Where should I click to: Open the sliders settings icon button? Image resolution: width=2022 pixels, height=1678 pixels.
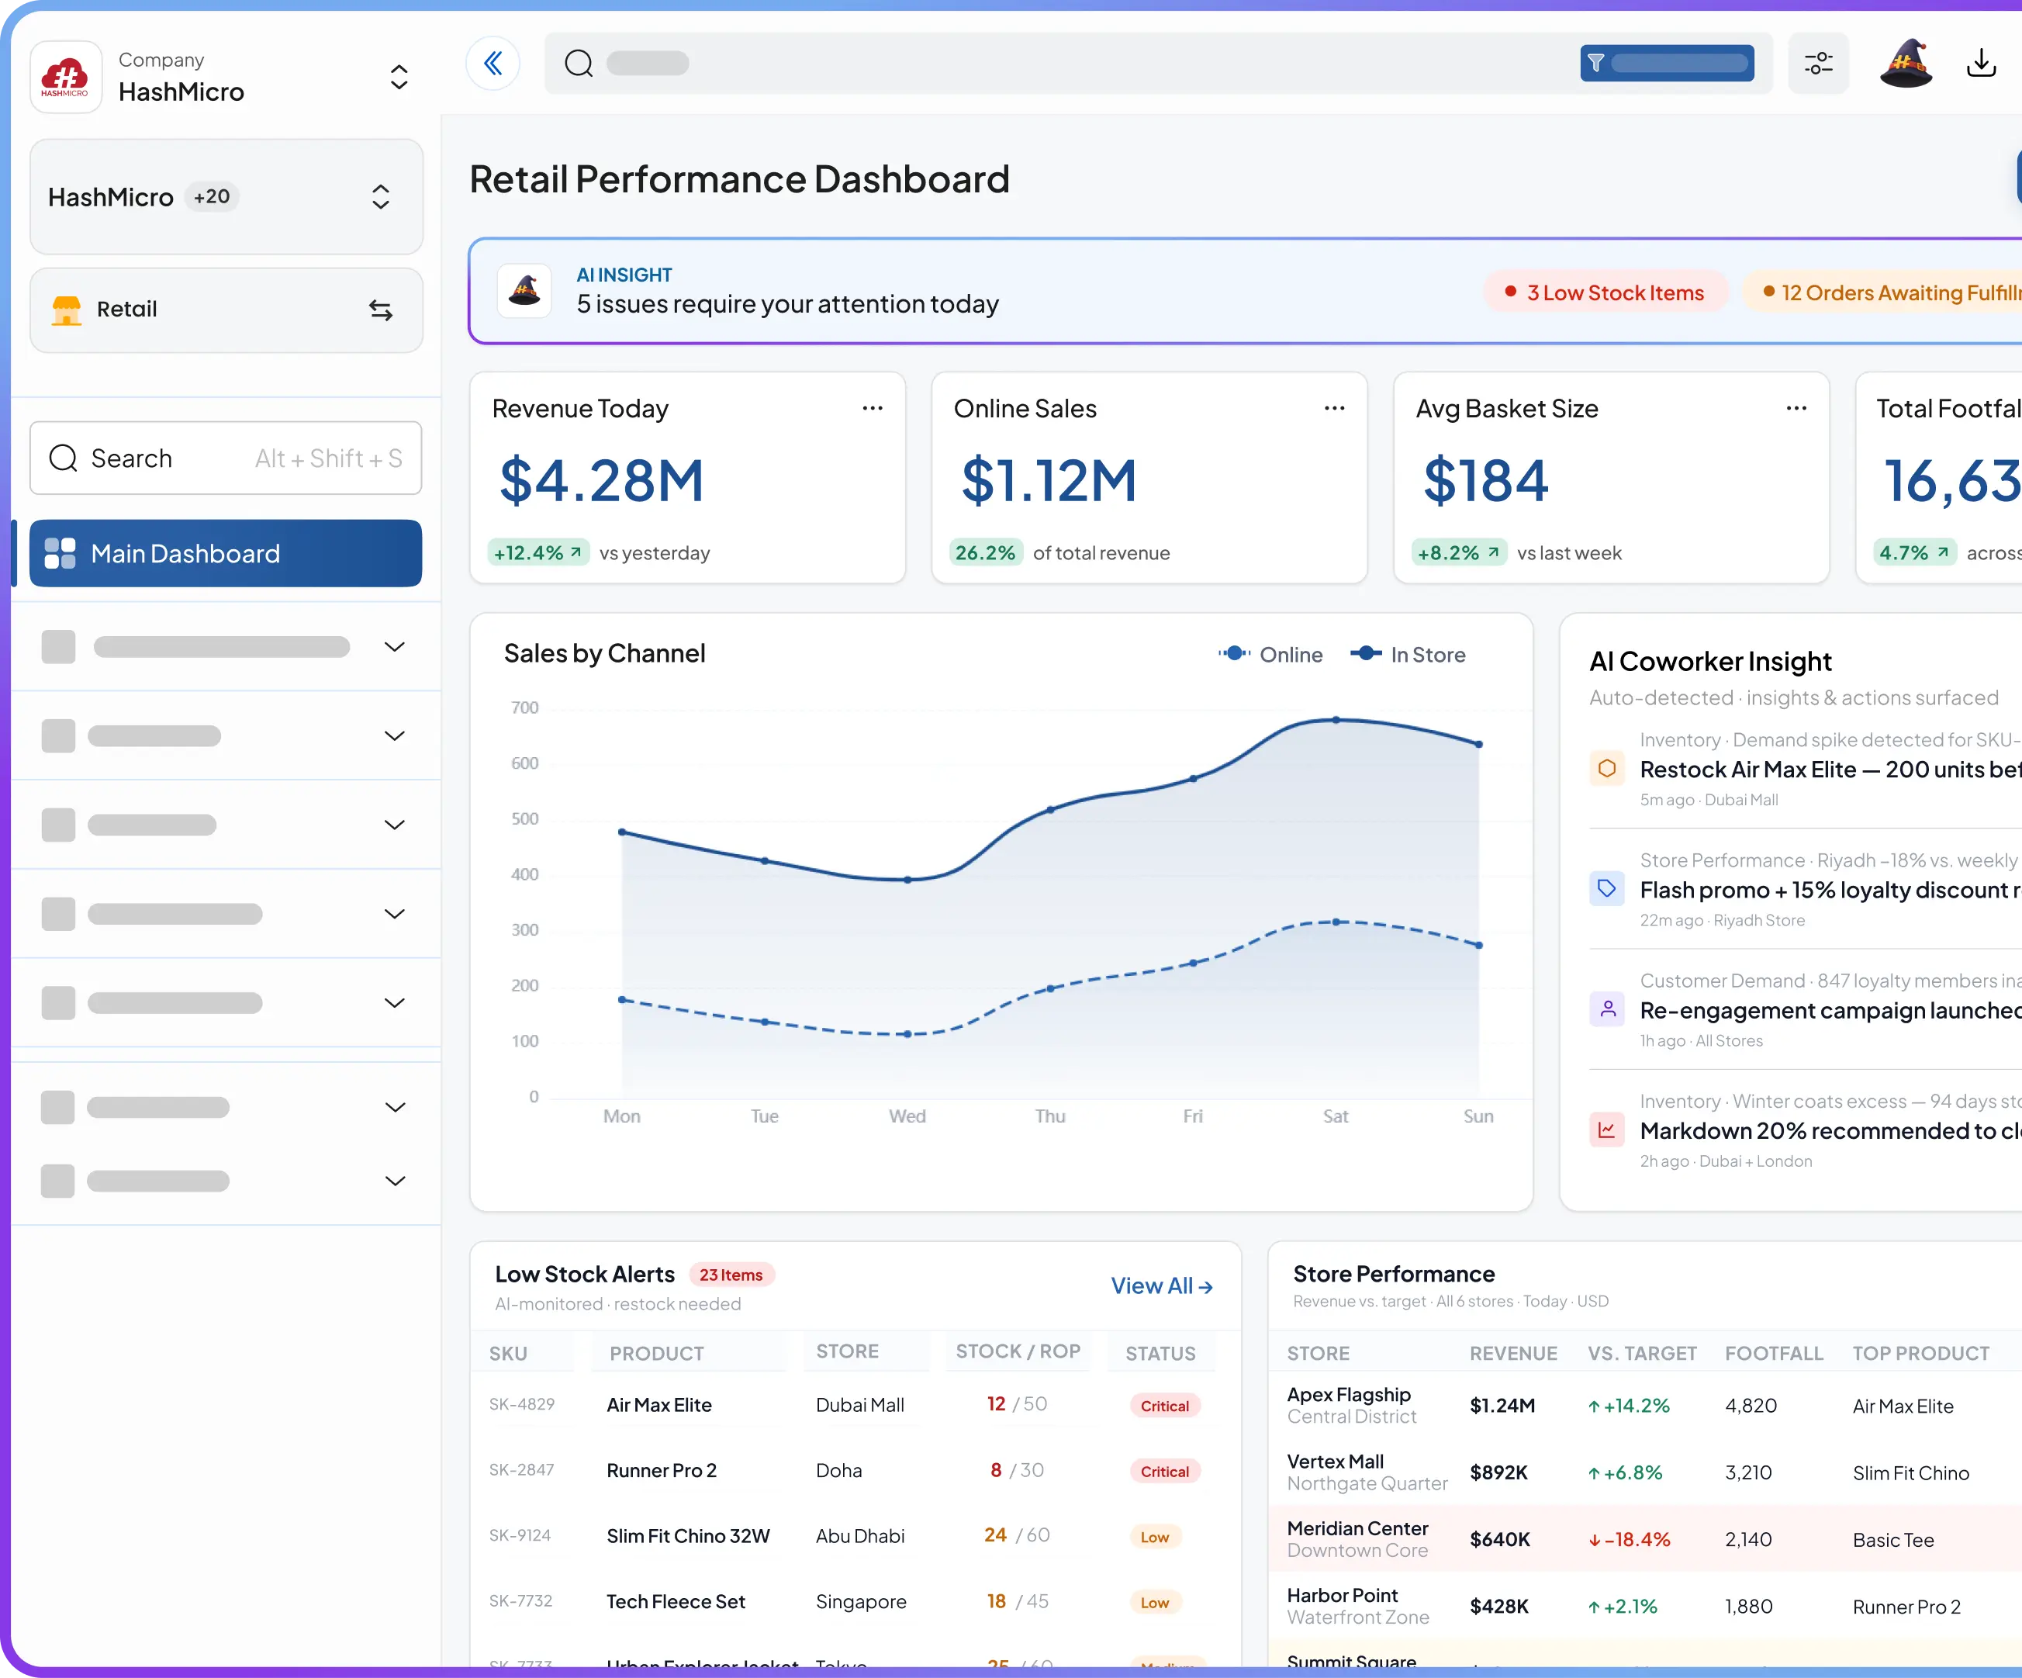[x=1818, y=64]
